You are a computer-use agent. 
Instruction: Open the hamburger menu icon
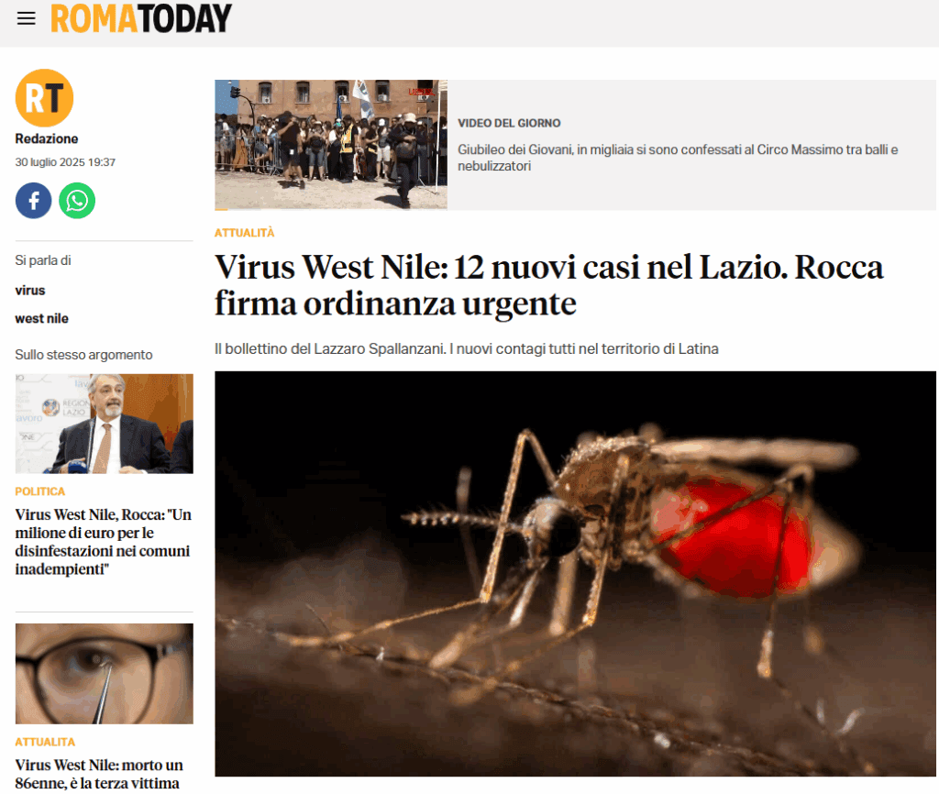(27, 18)
